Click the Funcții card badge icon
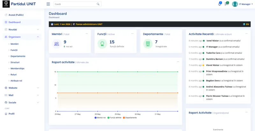255x131 pixels. tap(102, 44)
